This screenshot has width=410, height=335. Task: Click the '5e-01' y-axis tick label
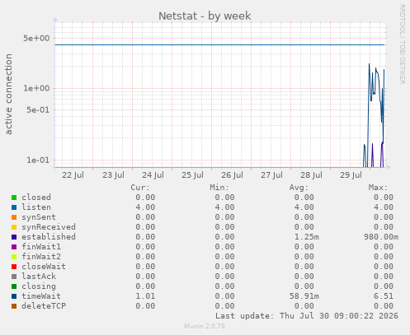click(x=38, y=109)
